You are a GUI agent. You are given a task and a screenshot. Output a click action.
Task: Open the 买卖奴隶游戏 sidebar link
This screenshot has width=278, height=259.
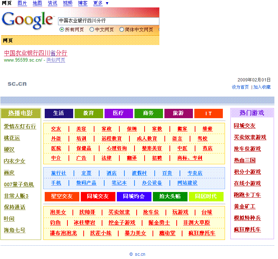tap(250, 137)
